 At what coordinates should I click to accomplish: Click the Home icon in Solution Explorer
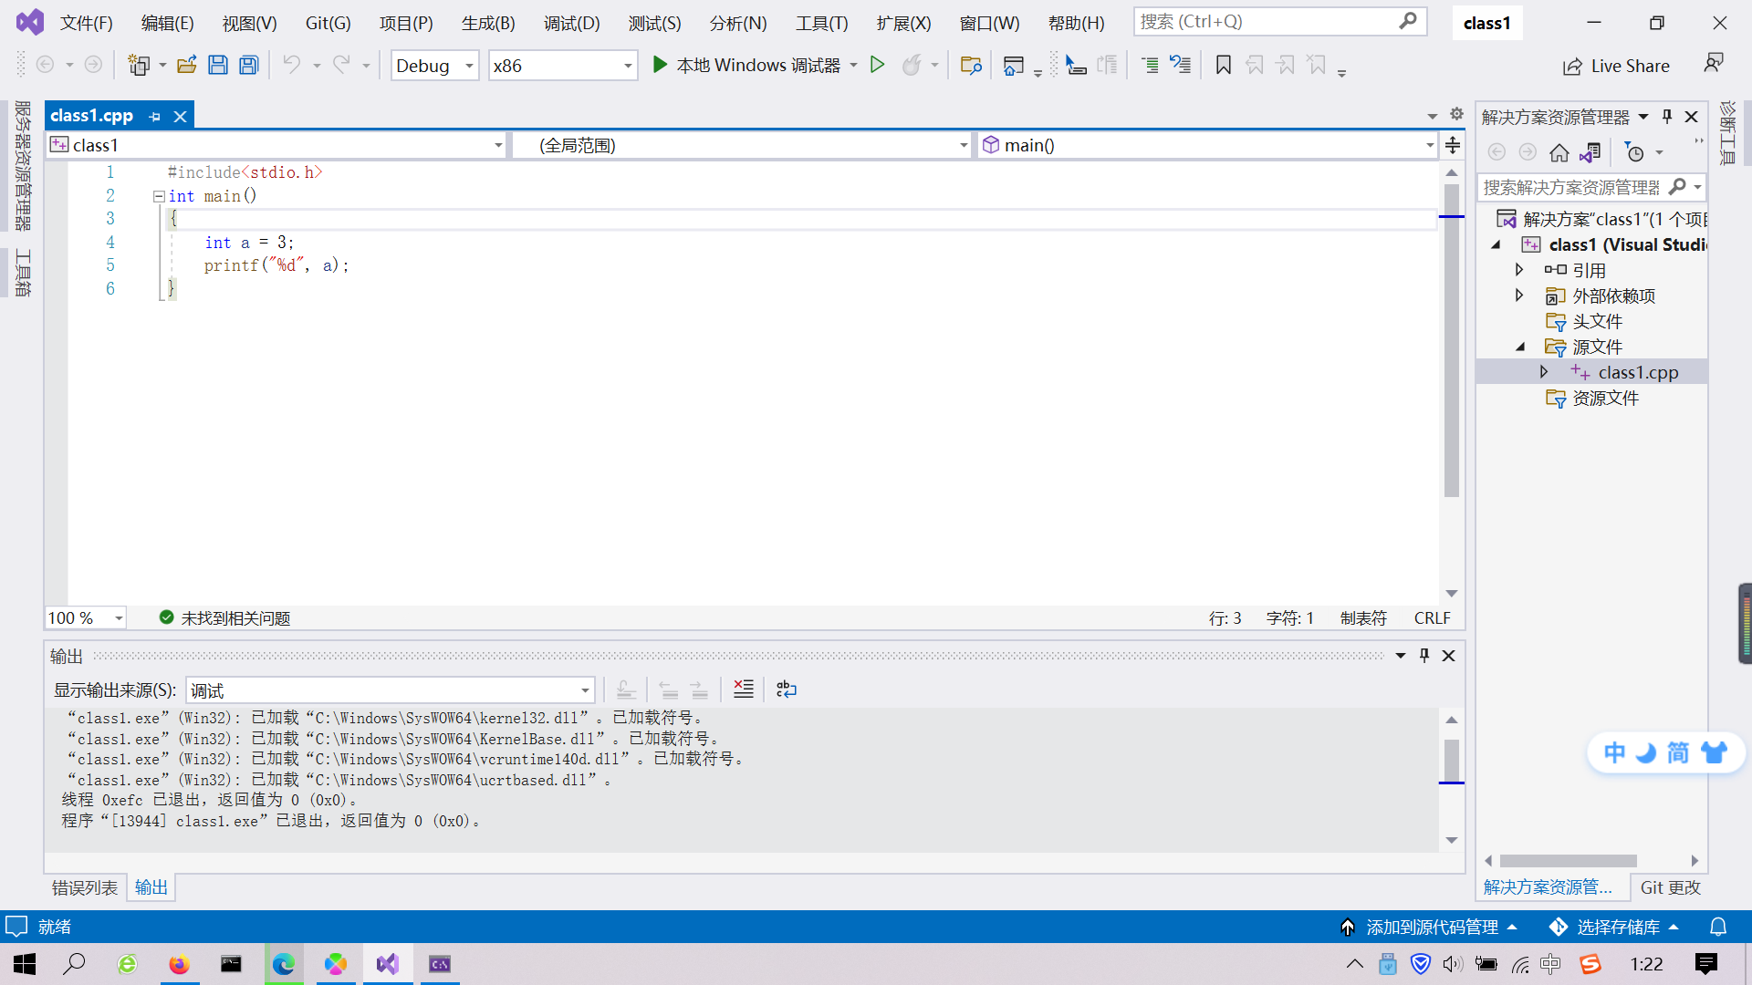click(x=1559, y=152)
